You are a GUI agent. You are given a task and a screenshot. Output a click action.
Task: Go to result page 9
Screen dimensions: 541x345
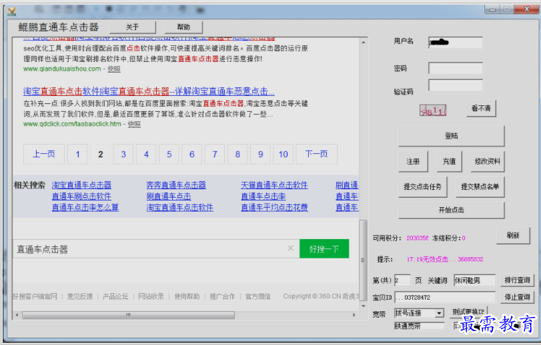point(261,155)
